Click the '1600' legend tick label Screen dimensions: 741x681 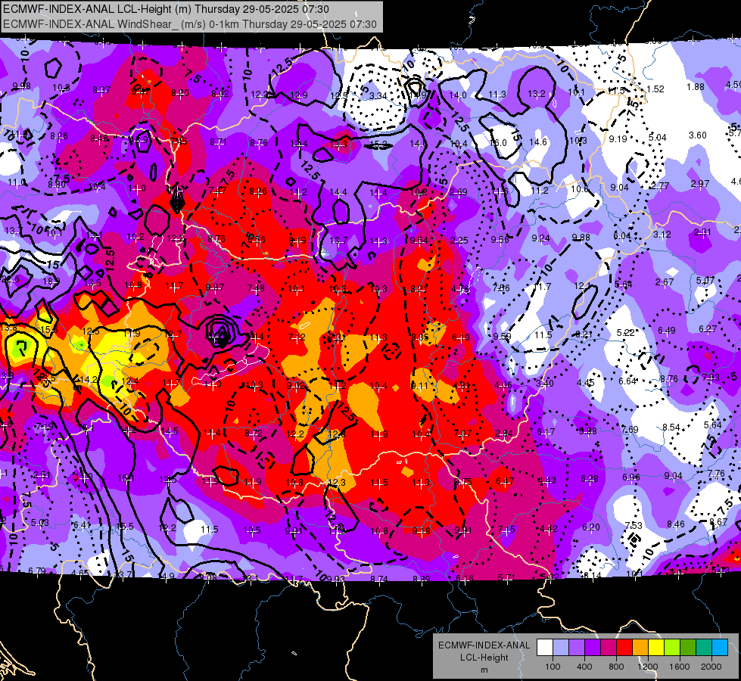click(680, 667)
